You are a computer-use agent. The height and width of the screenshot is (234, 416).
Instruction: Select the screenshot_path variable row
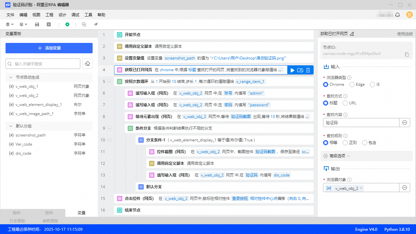[49, 135]
